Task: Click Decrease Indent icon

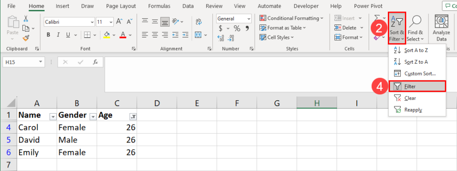Action: coord(175,35)
